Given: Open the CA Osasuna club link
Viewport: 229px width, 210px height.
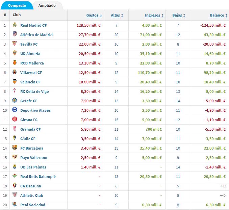Looking at the screenshot, I should pos(31,186).
